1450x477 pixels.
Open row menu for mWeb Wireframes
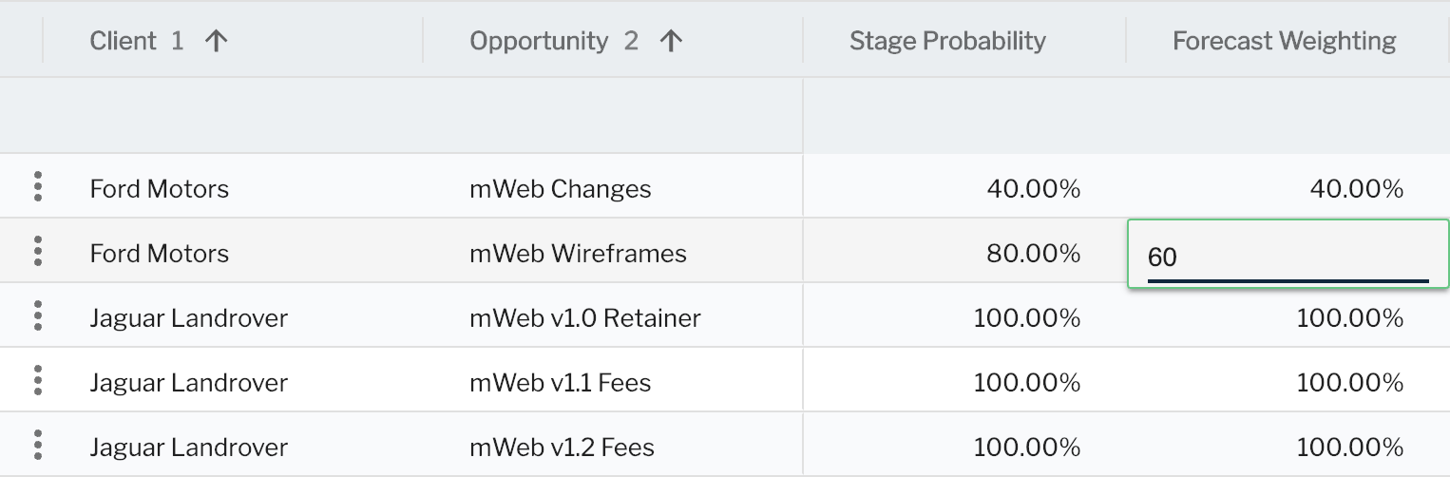pos(38,251)
